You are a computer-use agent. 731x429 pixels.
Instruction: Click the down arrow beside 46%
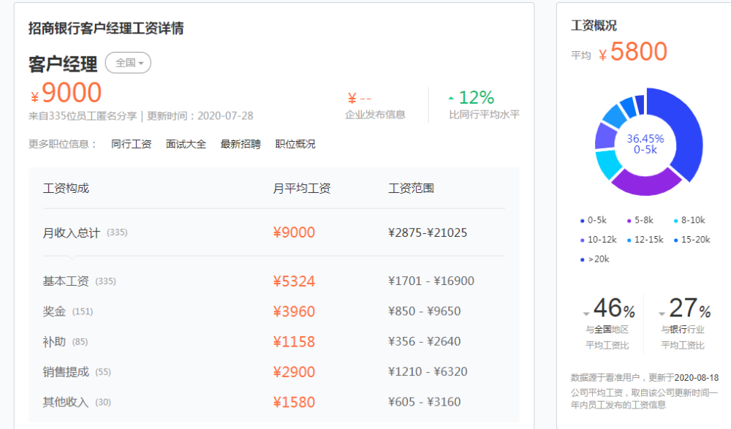pyautogui.click(x=585, y=314)
